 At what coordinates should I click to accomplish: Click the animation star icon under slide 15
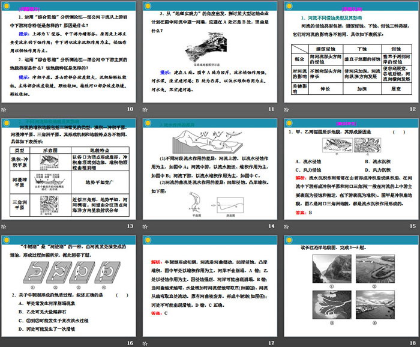point(286,226)
